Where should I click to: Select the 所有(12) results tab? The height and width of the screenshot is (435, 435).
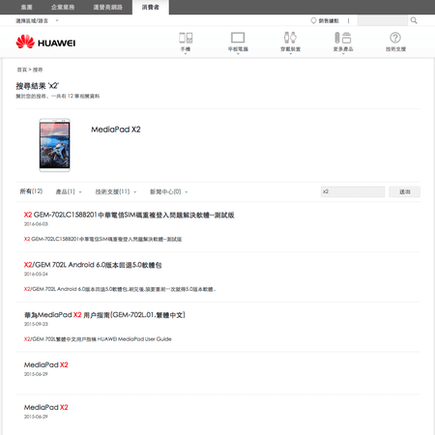click(31, 191)
